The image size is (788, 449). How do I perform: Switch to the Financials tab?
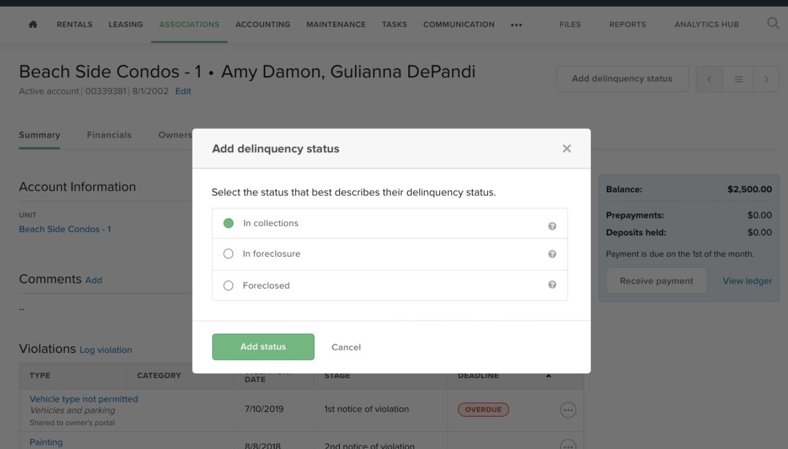[x=109, y=135]
